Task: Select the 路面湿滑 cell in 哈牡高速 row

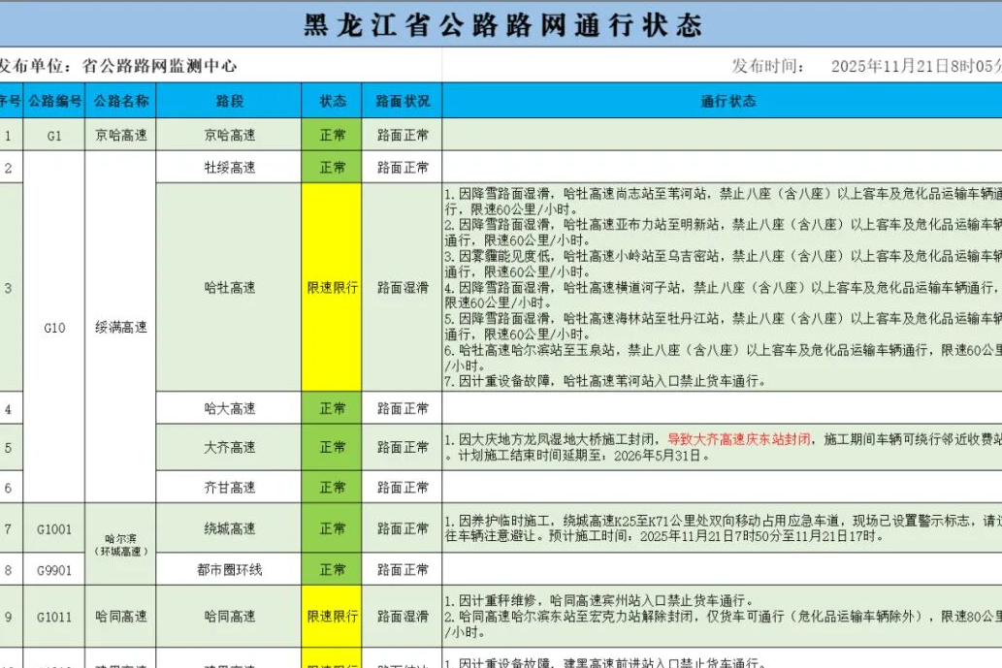Action: [403, 288]
